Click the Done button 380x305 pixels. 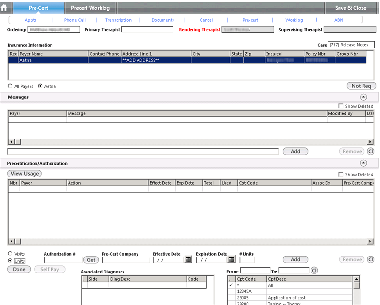coord(19,270)
